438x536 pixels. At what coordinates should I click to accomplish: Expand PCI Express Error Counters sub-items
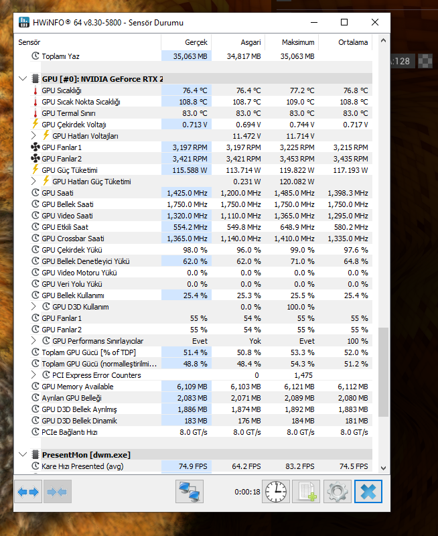coord(33,375)
